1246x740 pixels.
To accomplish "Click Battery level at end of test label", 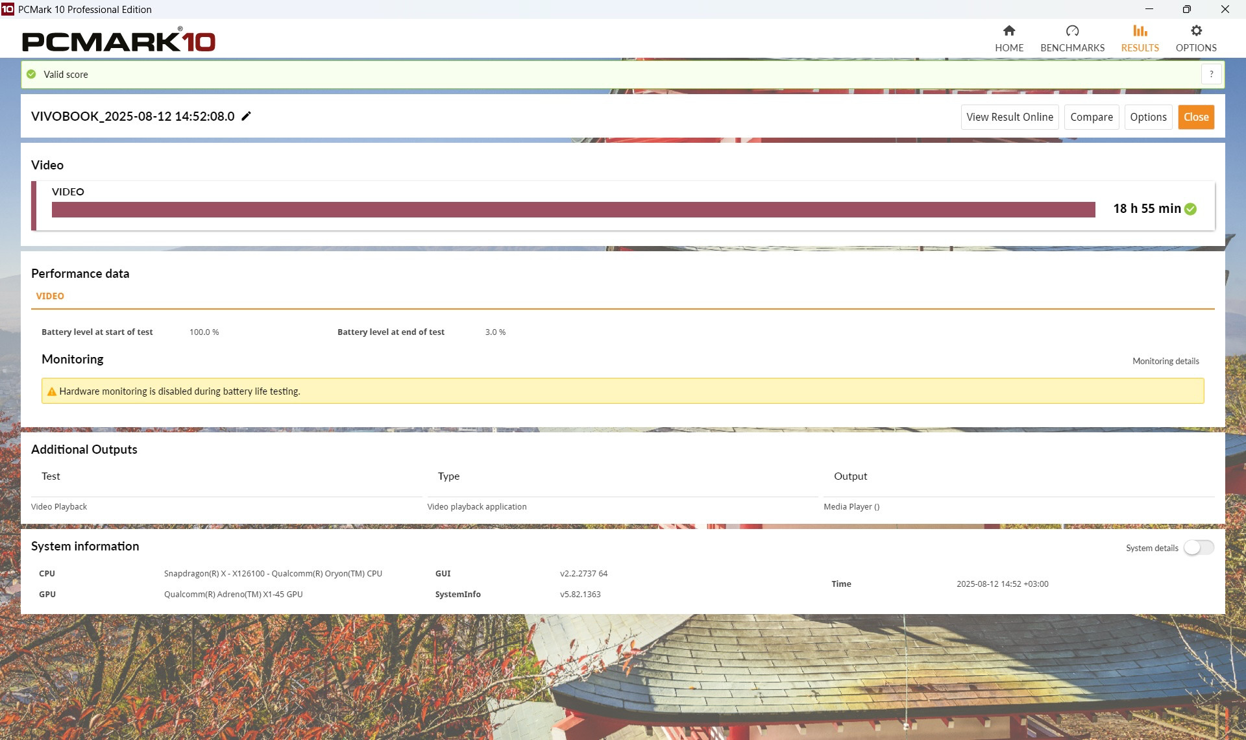I will pos(391,332).
